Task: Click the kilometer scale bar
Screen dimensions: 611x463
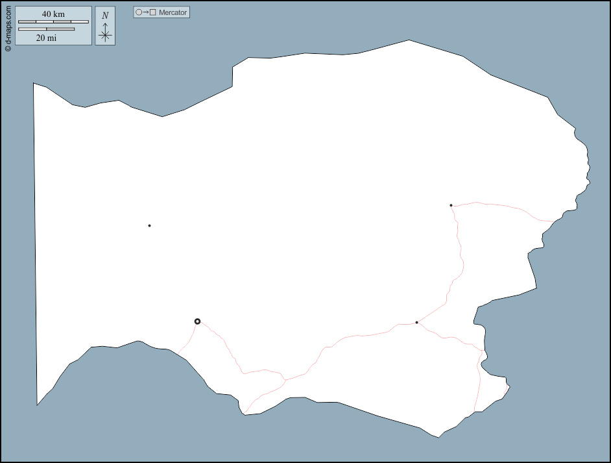Action: pos(53,22)
